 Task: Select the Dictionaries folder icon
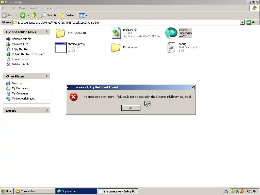click(x=116, y=47)
